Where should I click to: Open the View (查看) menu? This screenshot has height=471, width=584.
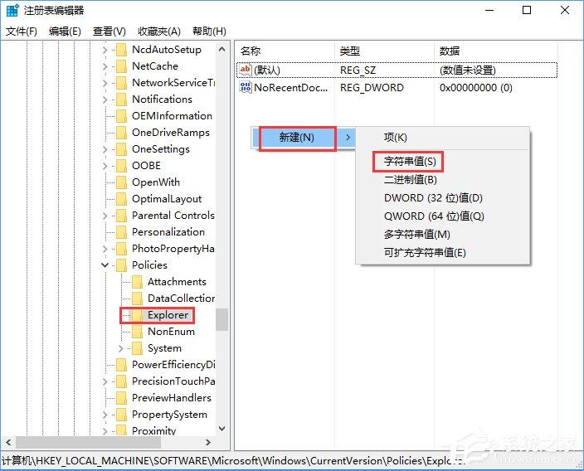[x=109, y=32]
